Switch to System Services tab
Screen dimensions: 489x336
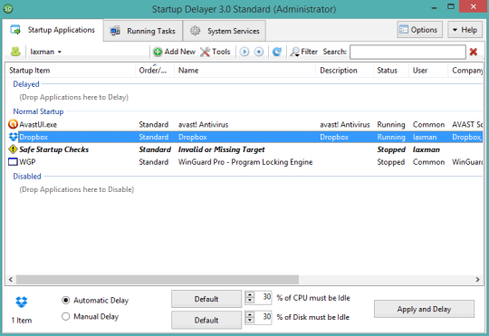pyautogui.click(x=225, y=31)
